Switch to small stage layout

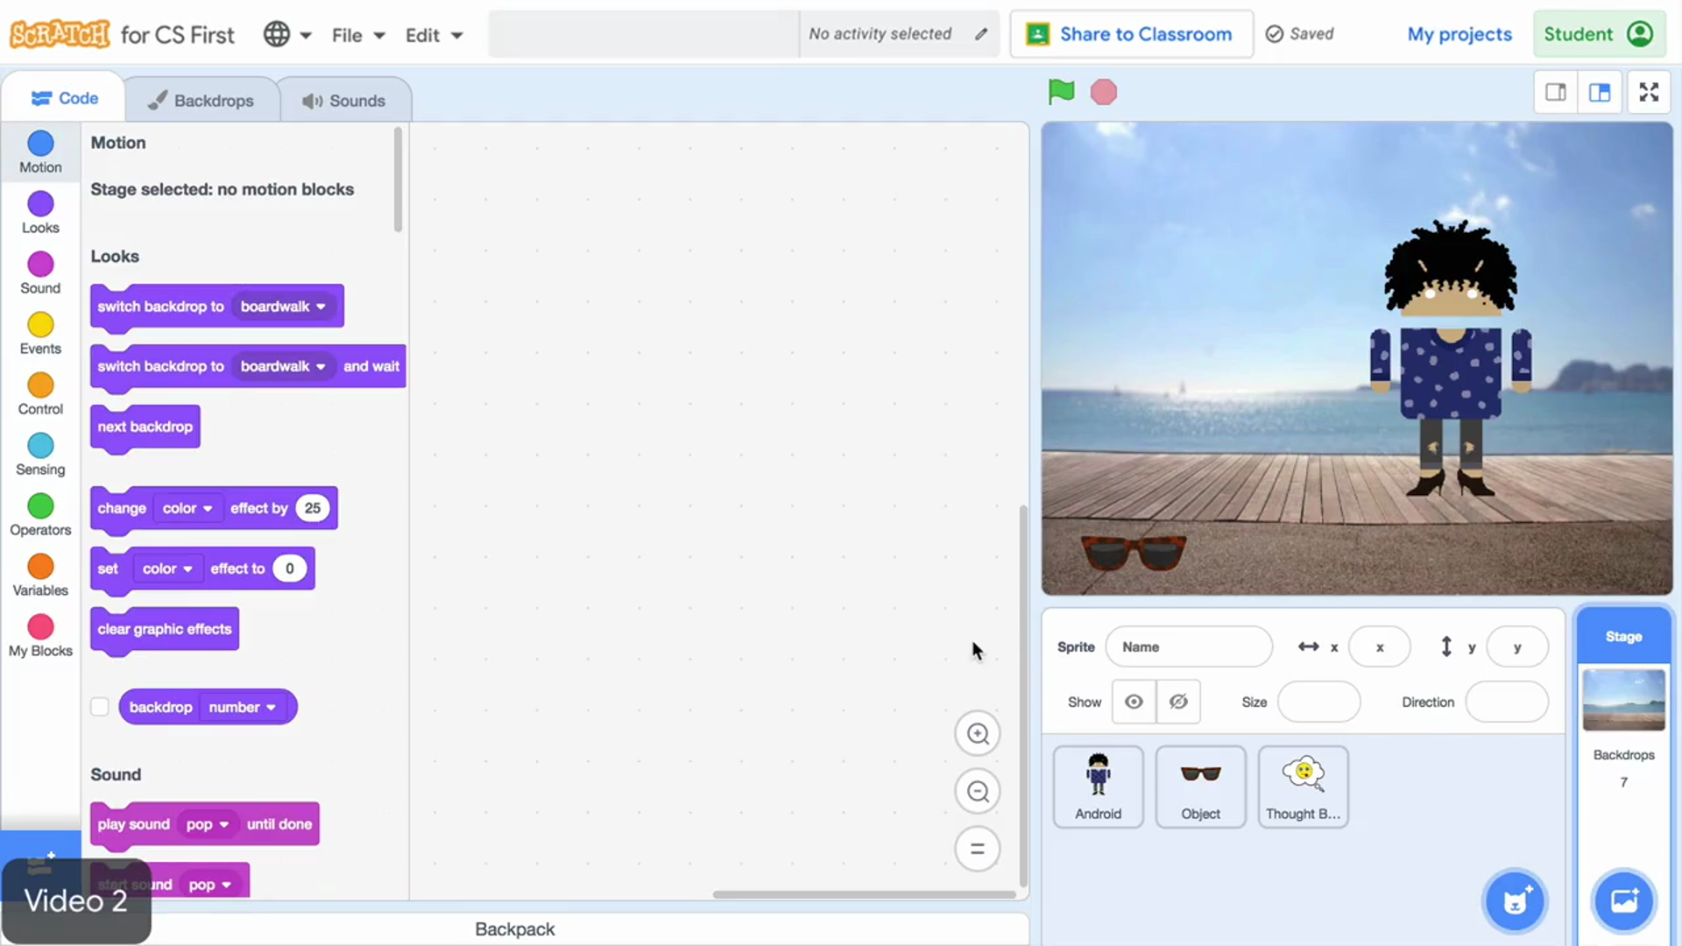coord(1556,92)
